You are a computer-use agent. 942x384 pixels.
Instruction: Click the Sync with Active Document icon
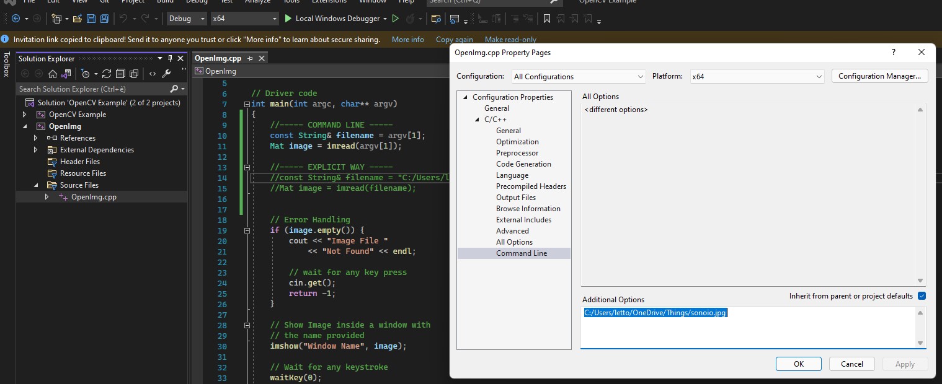pyautogui.click(x=107, y=74)
